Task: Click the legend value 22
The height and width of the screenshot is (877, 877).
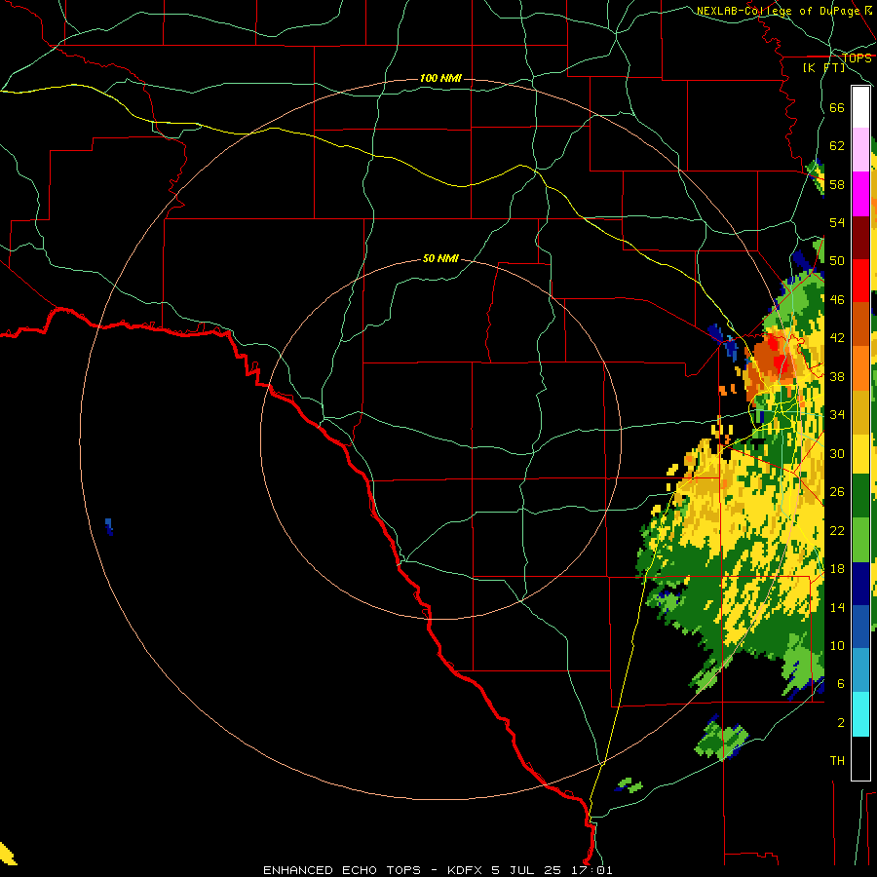Action: point(837,530)
